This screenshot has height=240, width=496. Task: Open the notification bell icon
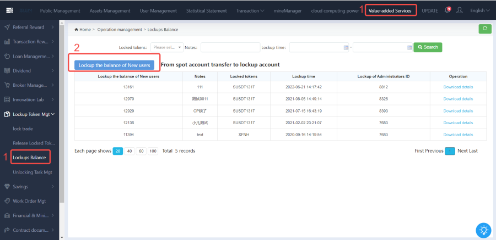click(x=448, y=10)
